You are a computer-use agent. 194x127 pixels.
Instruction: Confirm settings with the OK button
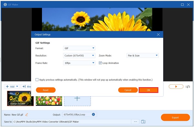tap(148, 90)
